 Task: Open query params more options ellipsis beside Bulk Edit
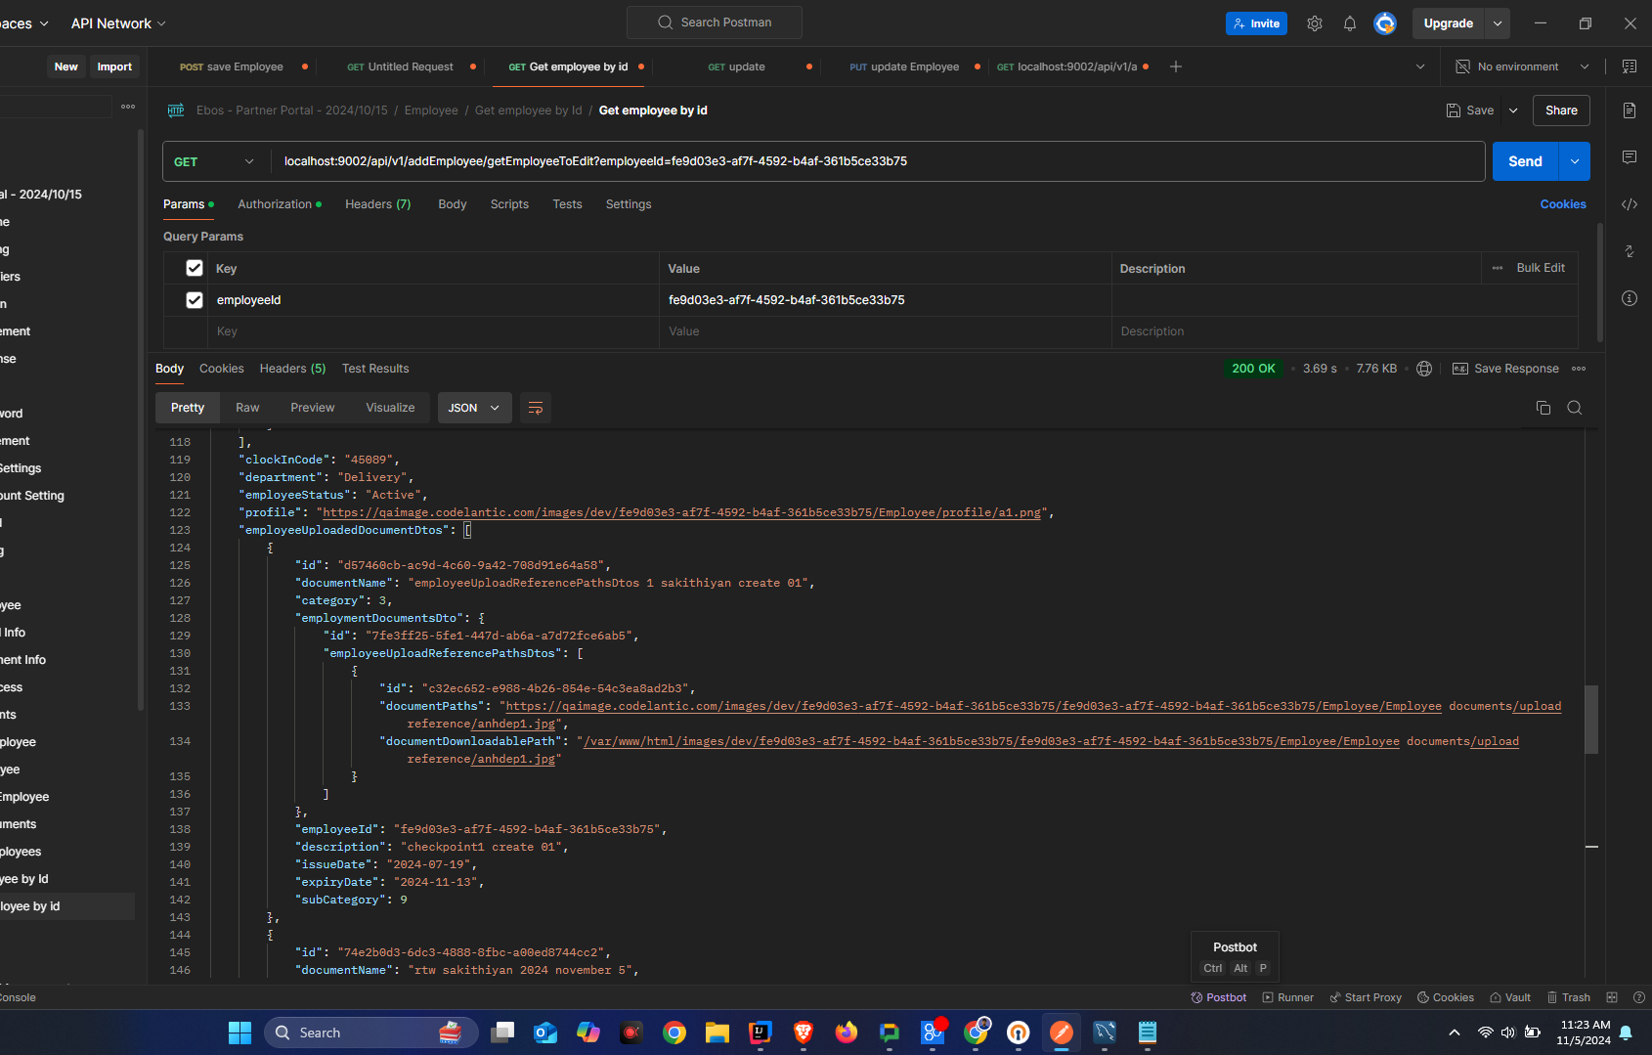pyautogui.click(x=1498, y=268)
